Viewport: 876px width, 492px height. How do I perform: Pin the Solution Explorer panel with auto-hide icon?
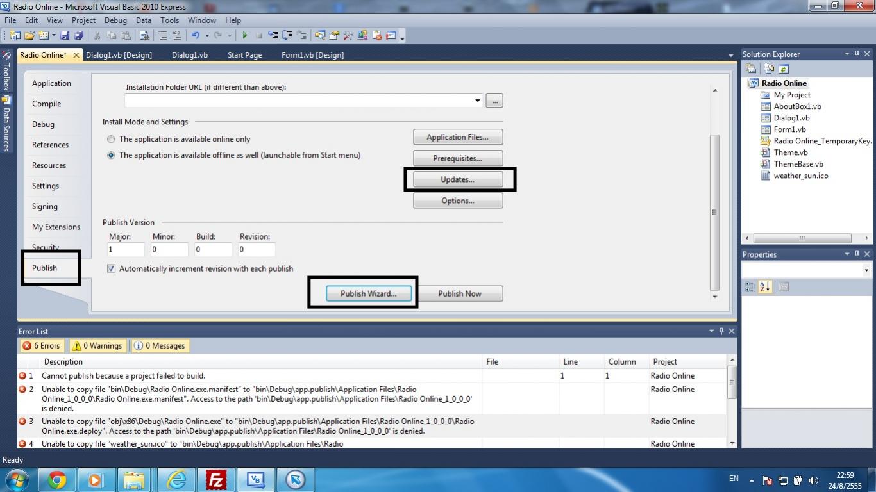point(857,54)
